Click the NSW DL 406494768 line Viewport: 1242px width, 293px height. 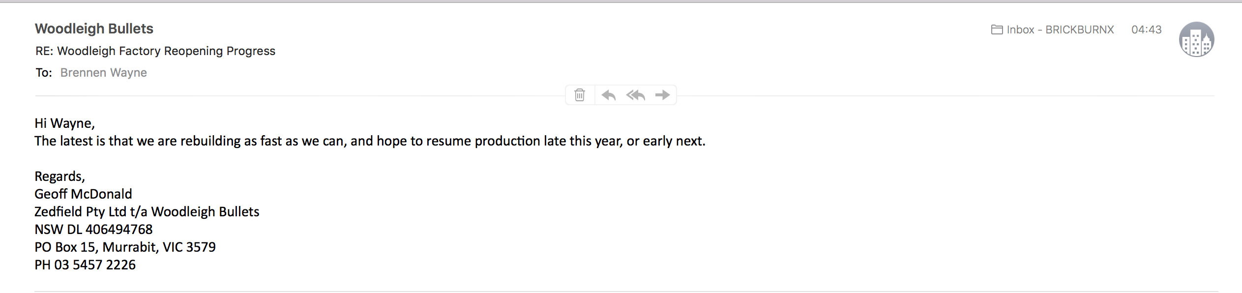93,230
